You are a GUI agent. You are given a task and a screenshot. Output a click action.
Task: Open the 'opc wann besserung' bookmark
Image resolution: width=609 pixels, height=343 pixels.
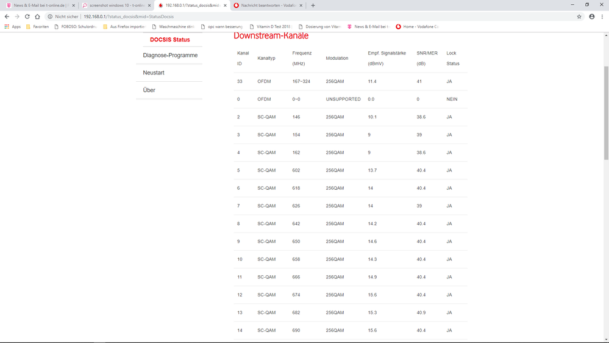222,27
